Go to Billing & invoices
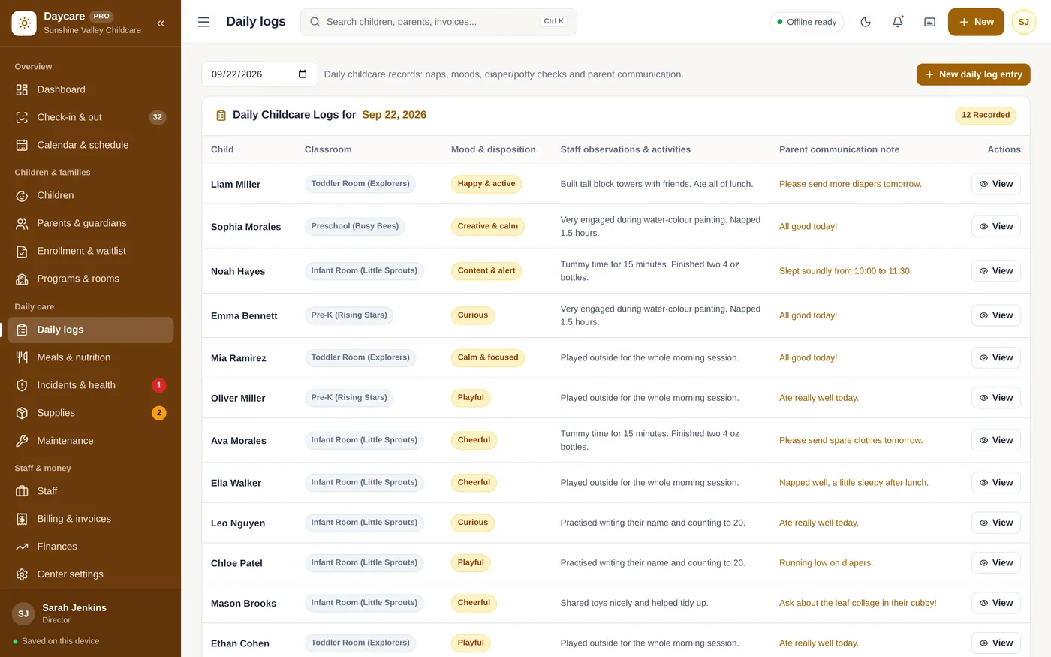 (x=90, y=519)
